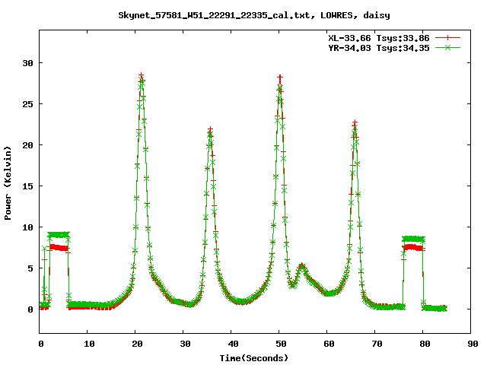
Task: Click the y-axis tick label 30
Action: point(27,63)
